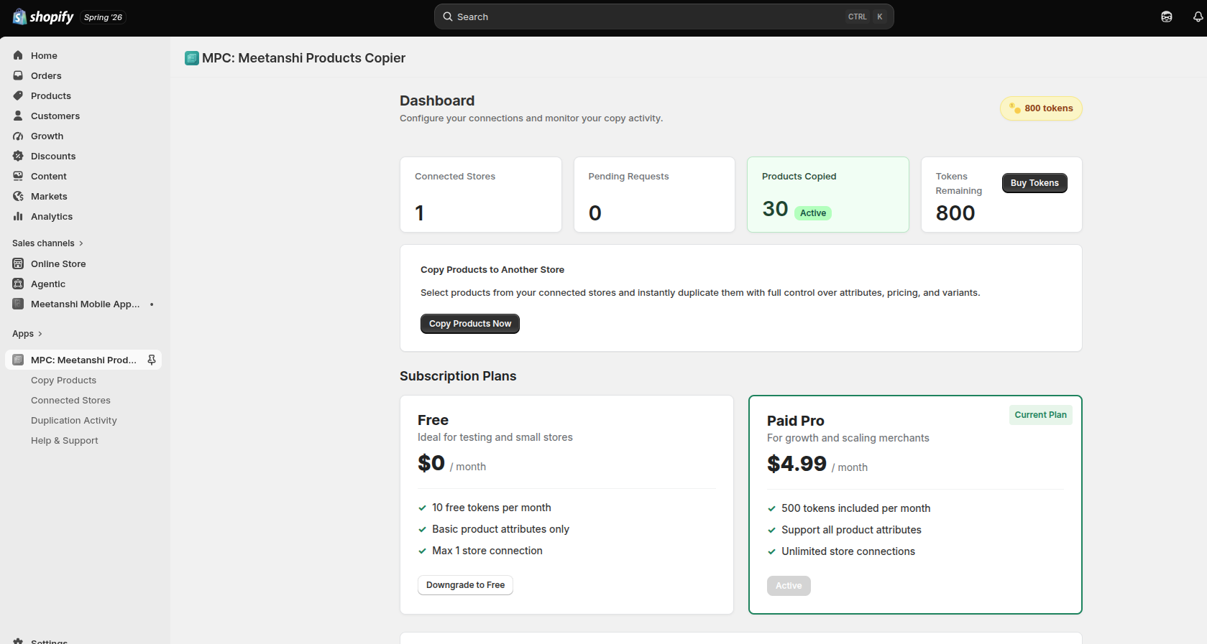Screen dimensions: 1207x644
Task: Click the MPC app logo in page header
Action: [x=192, y=58]
